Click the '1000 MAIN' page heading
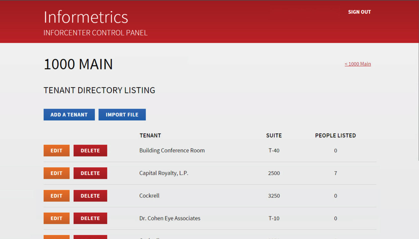The image size is (419, 239). point(78,64)
